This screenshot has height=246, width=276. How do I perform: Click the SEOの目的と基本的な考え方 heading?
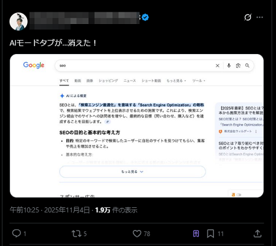click(x=90, y=133)
